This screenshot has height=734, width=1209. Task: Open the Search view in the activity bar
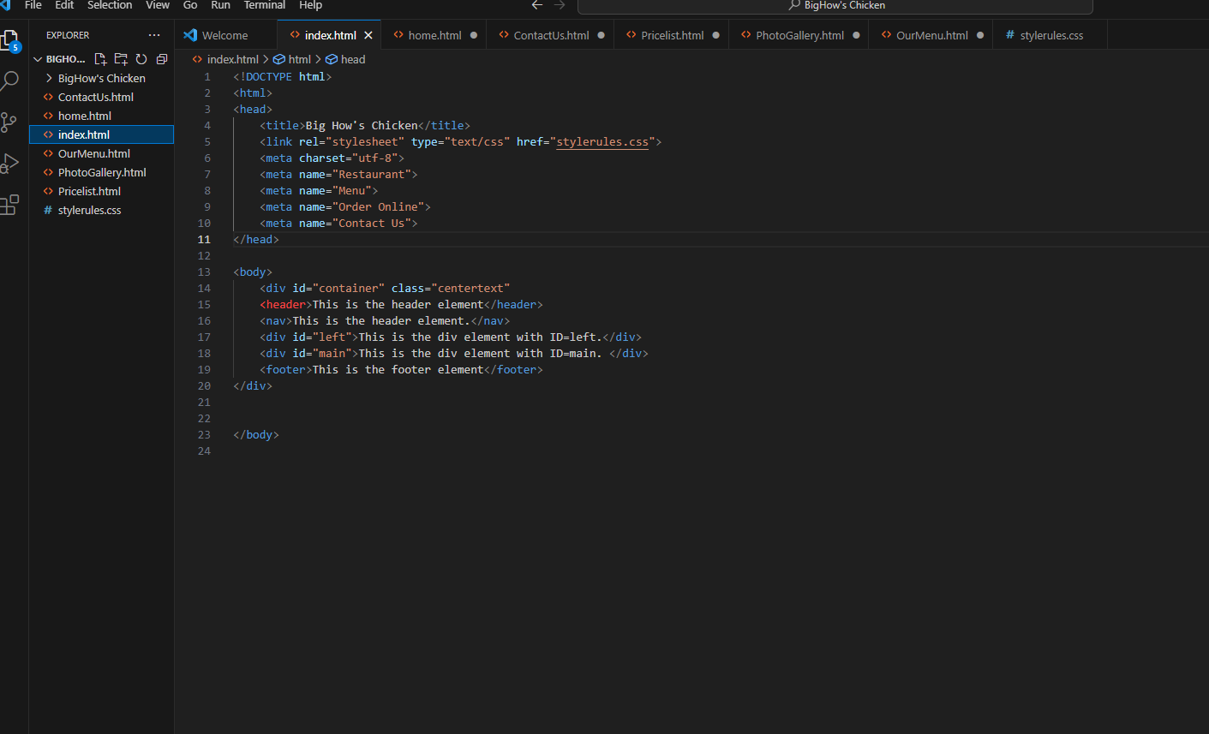tap(11, 81)
